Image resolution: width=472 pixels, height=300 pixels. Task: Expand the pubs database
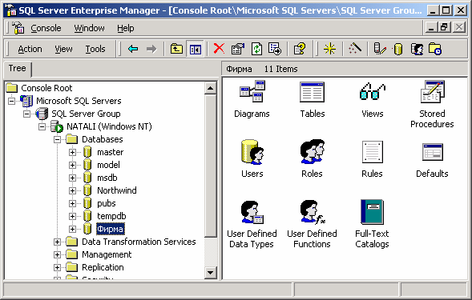point(72,203)
